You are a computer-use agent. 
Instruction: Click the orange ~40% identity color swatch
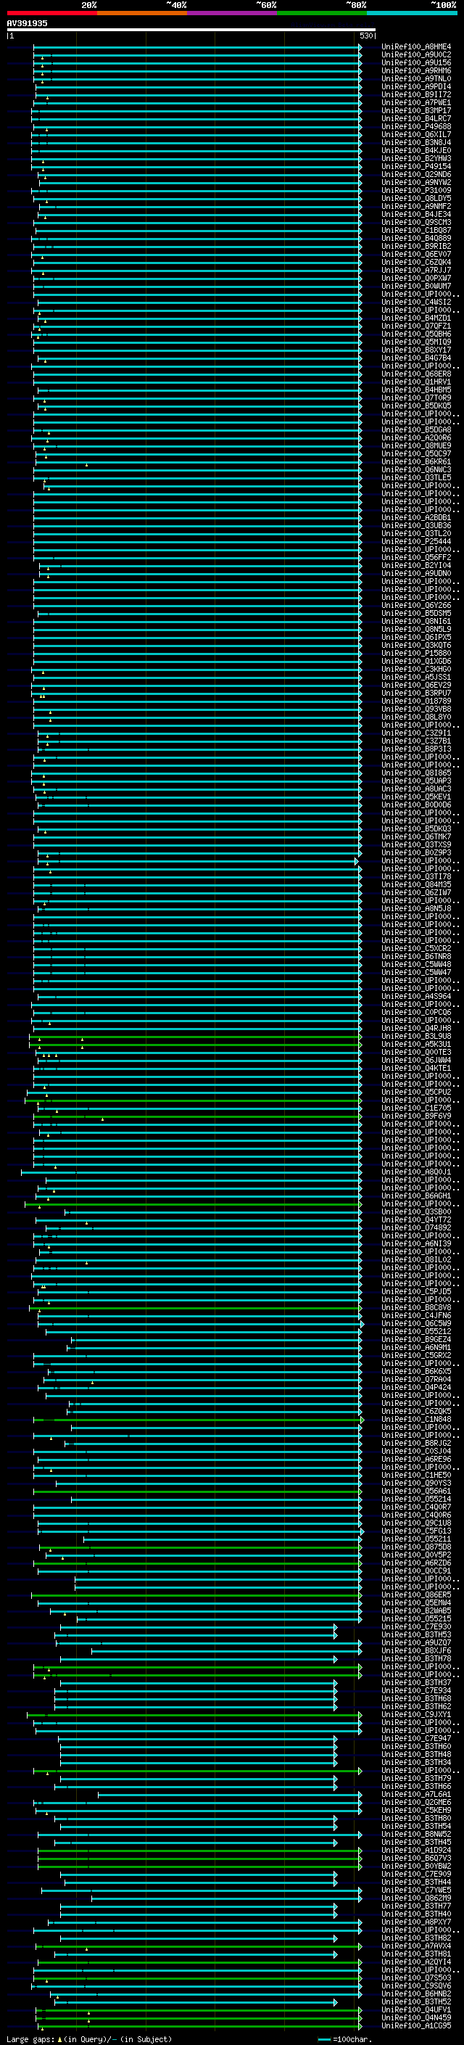[x=142, y=13]
